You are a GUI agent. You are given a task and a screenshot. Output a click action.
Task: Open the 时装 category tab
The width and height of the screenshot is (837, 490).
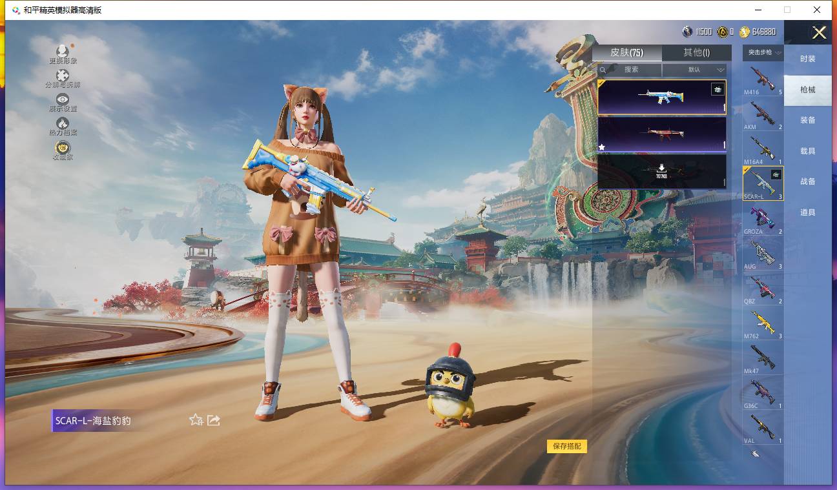[807, 59]
